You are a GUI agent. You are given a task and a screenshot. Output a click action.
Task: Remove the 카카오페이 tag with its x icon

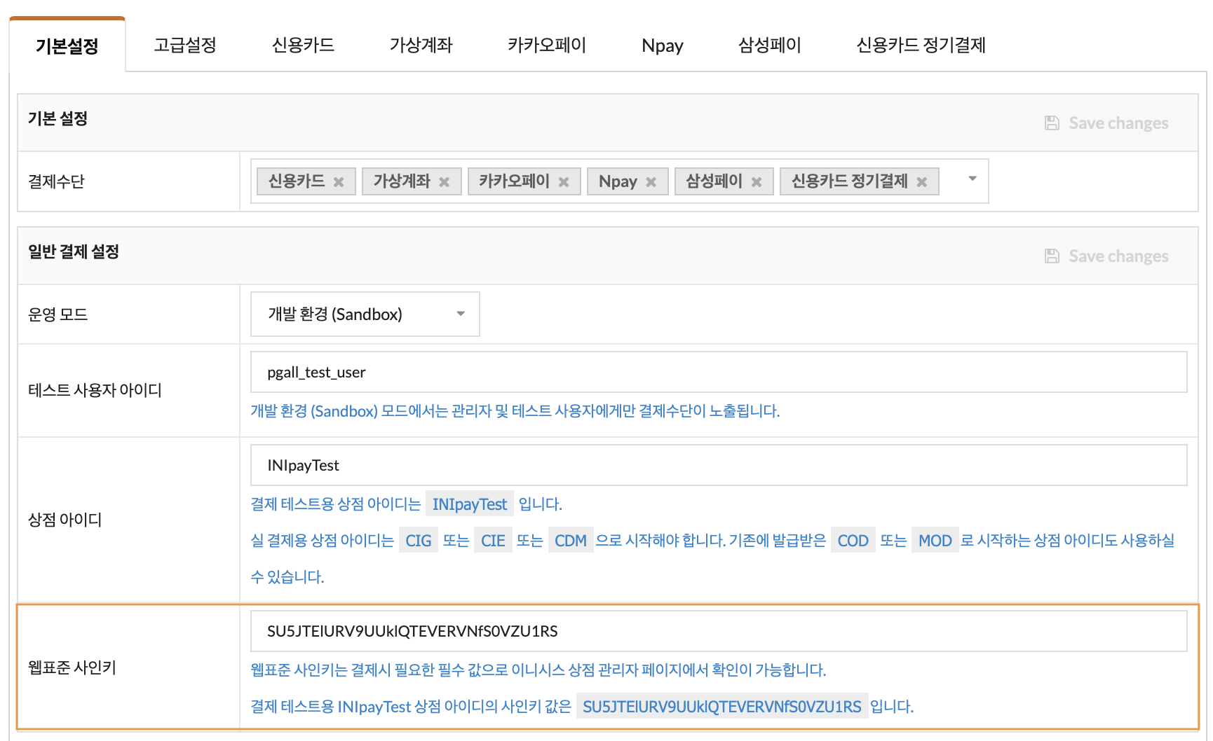pyautogui.click(x=564, y=182)
